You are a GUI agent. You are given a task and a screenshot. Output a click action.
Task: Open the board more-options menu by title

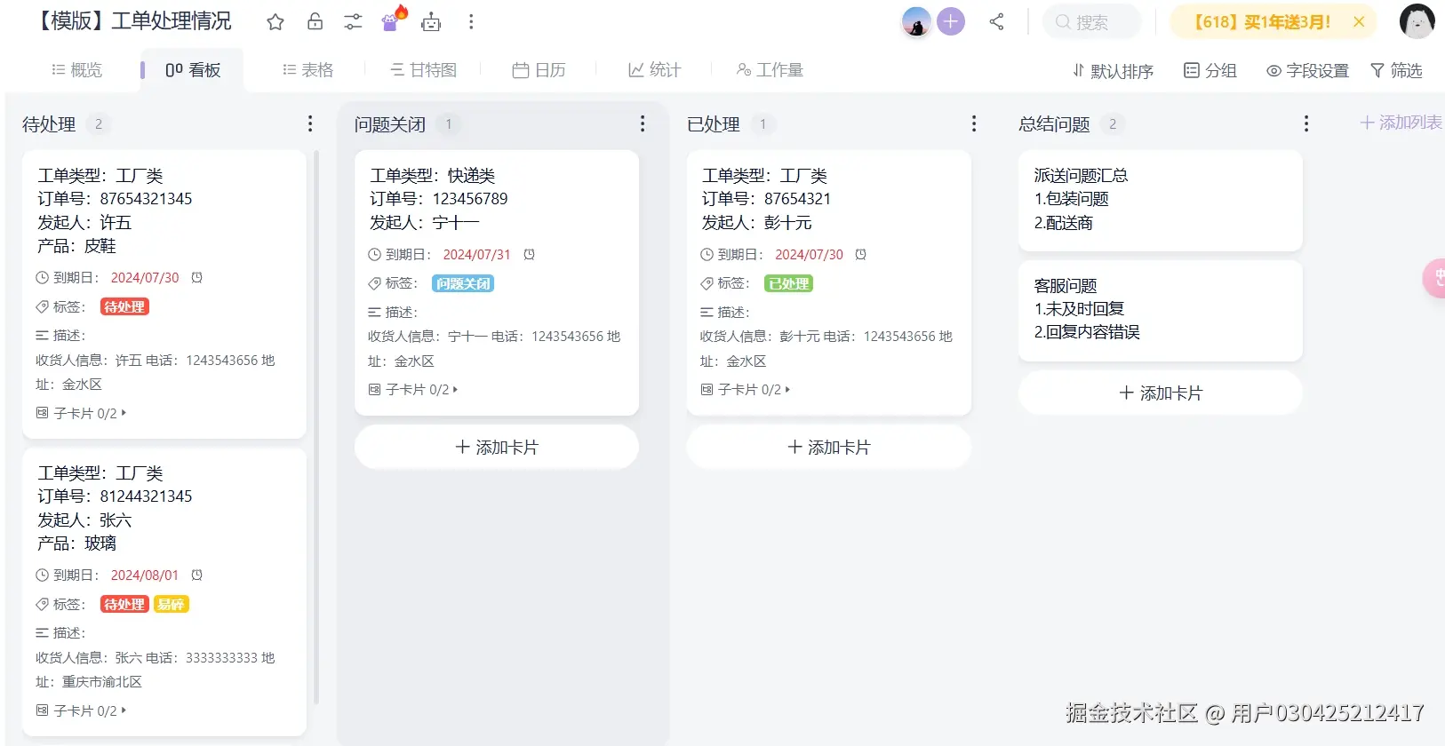[x=471, y=22]
